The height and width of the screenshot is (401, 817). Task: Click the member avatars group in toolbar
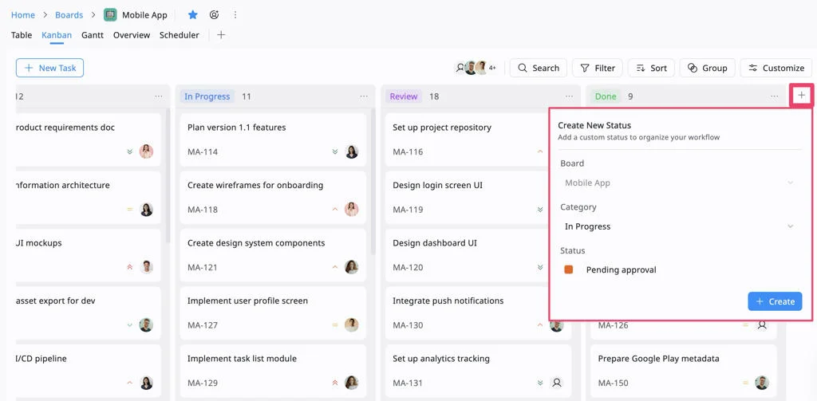pos(476,68)
